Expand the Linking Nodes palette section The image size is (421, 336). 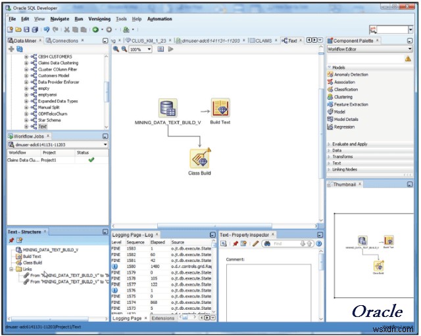[329, 169]
